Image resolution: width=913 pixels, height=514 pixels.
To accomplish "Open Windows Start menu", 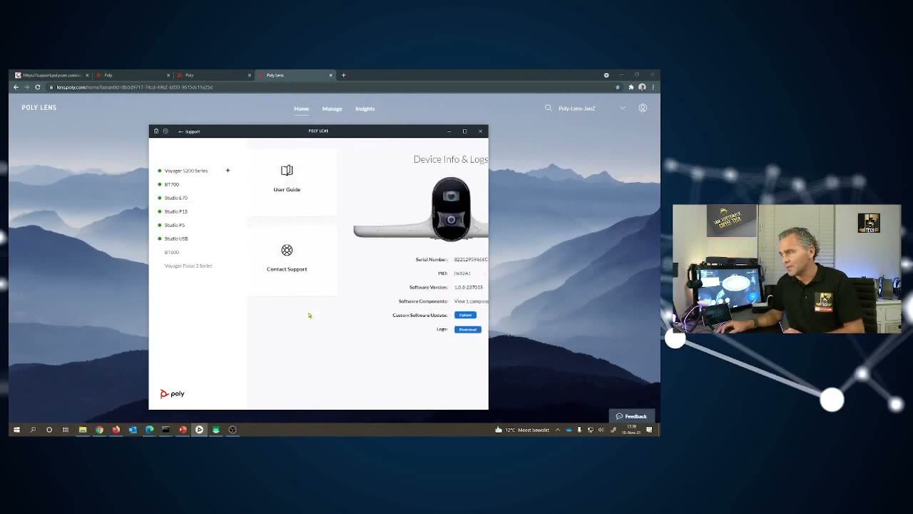I will 16,430.
